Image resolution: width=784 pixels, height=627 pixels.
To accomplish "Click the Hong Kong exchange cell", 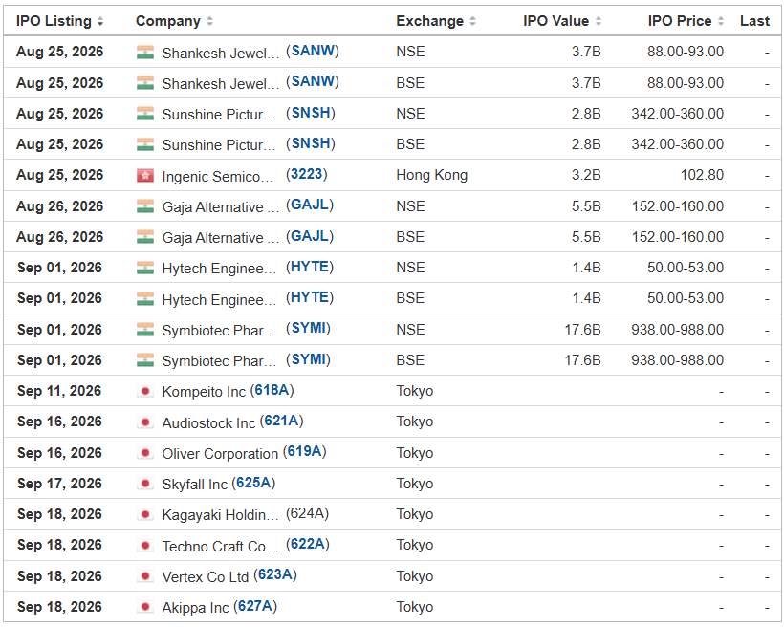I will pos(432,175).
